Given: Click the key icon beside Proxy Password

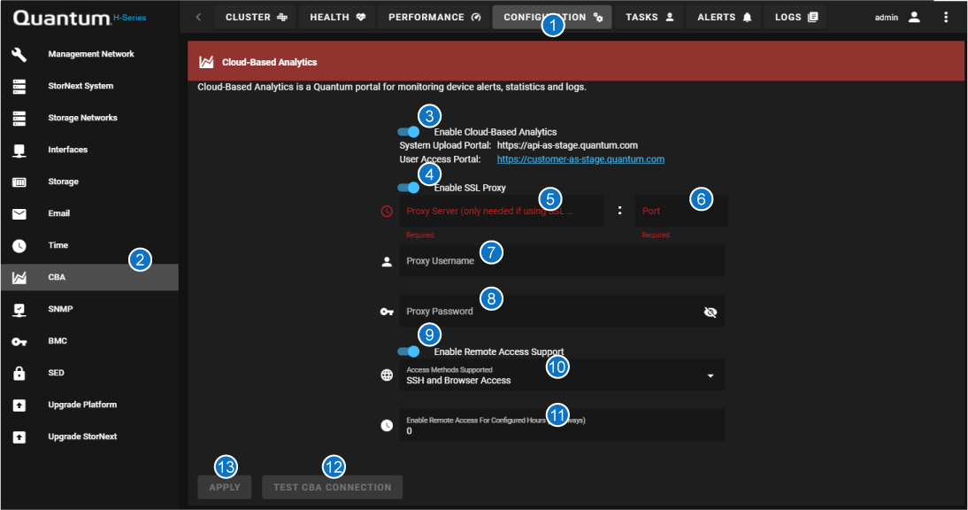Looking at the screenshot, I should coord(387,312).
